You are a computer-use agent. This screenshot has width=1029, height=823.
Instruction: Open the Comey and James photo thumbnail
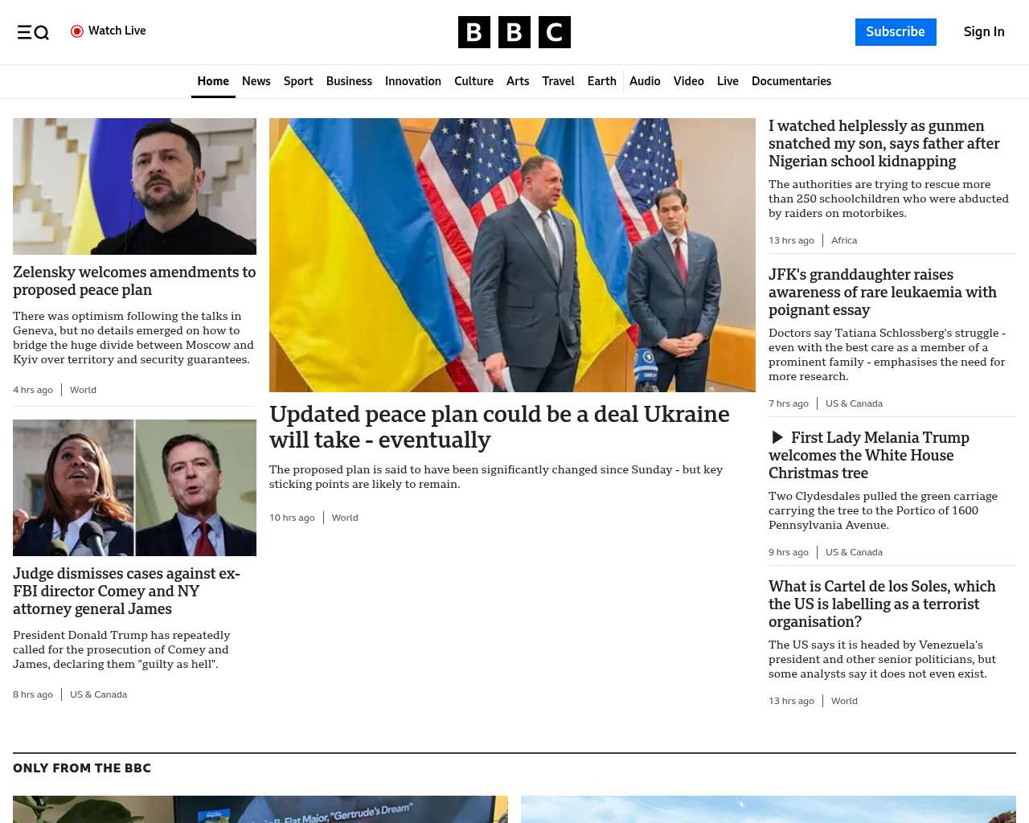pos(134,488)
